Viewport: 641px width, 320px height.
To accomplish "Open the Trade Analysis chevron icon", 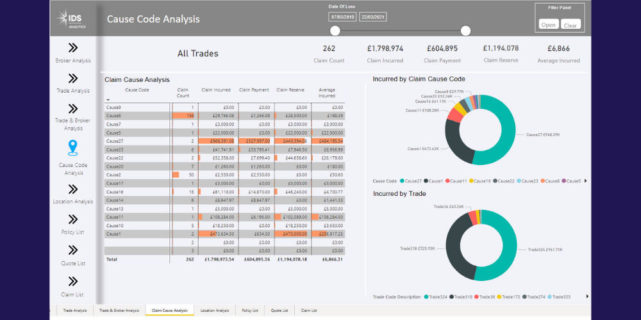I will 73,78.
